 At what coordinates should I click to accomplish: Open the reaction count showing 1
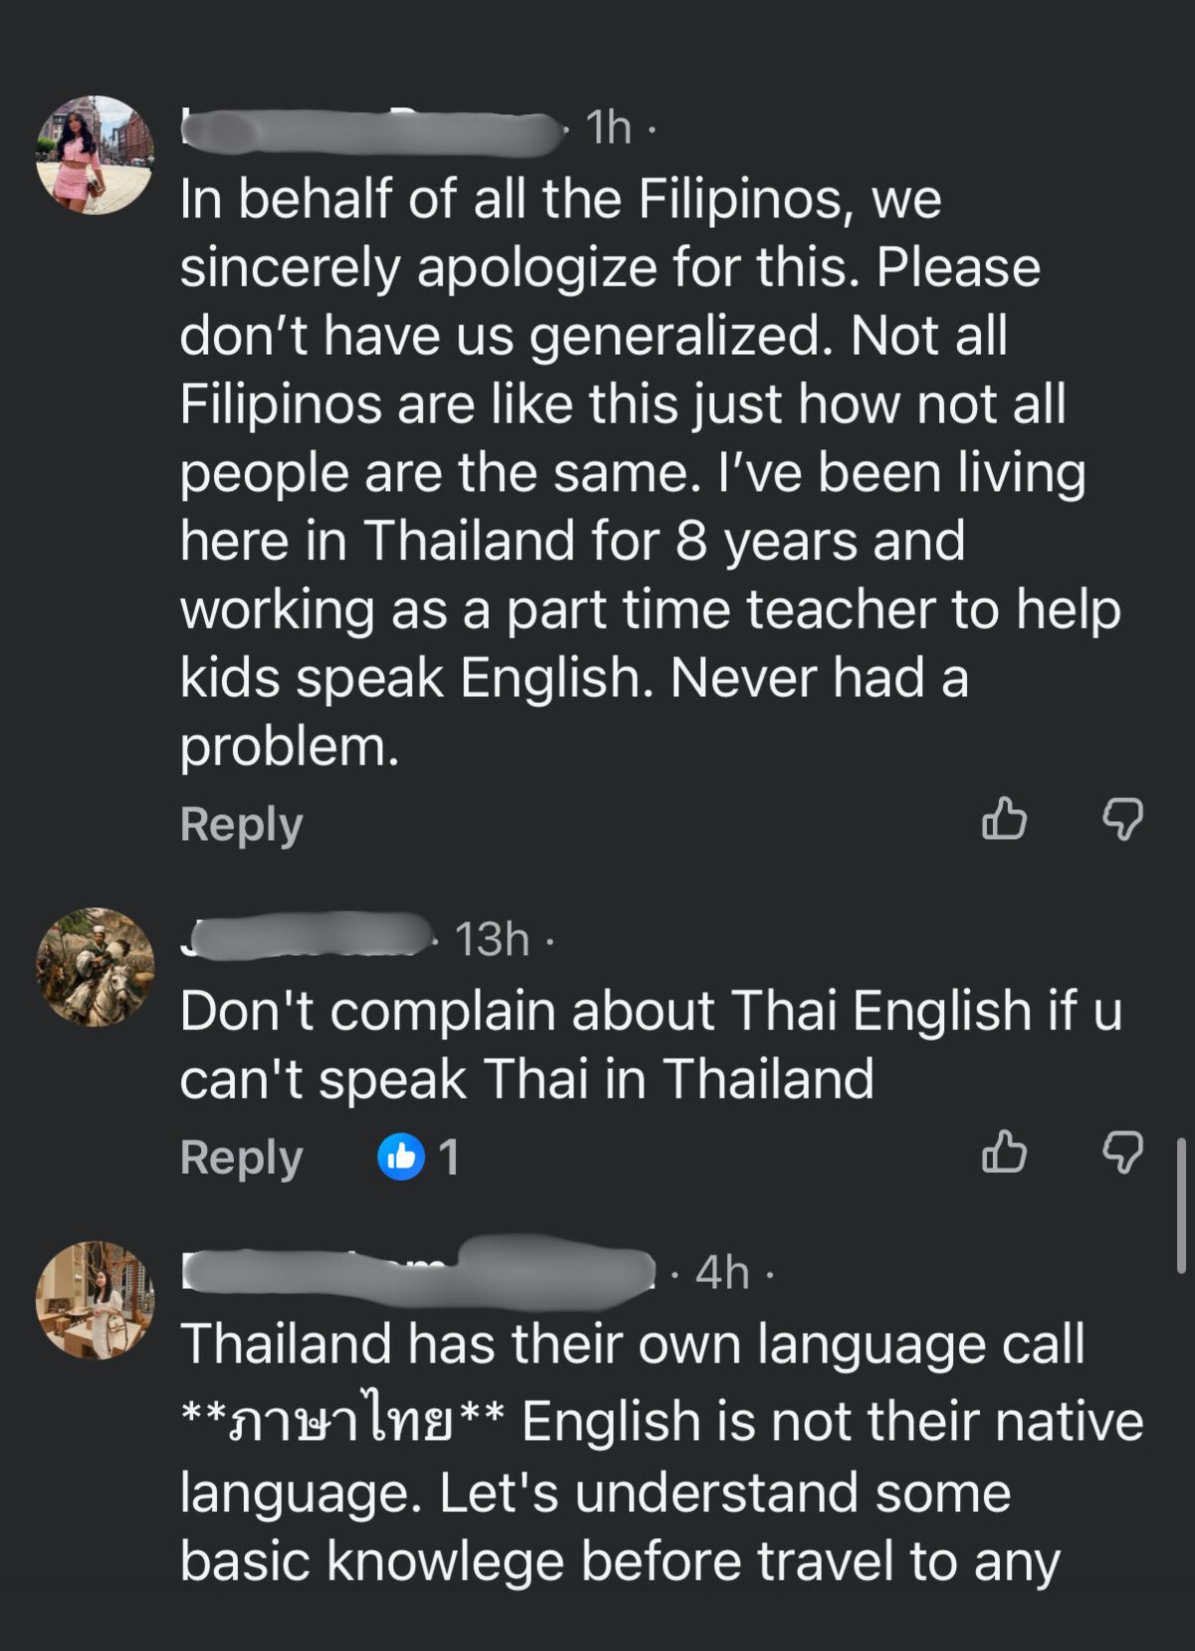[449, 1157]
